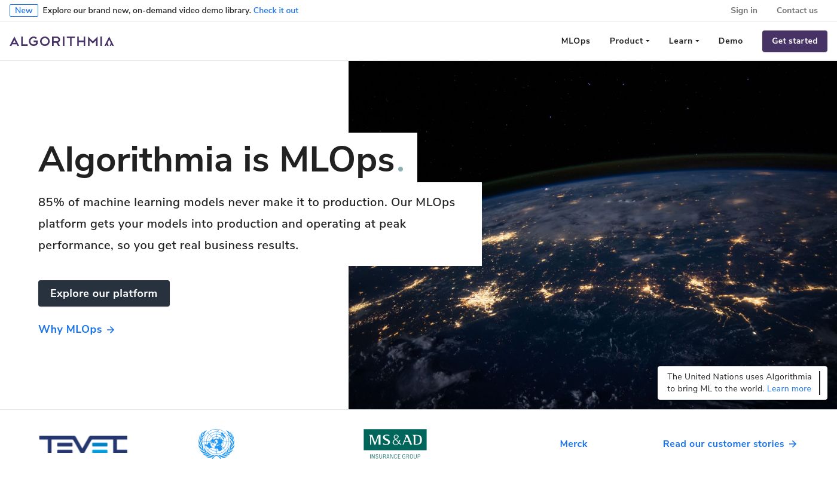Follow the Check it out link
This screenshot has height=478, width=837.
(276, 10)
